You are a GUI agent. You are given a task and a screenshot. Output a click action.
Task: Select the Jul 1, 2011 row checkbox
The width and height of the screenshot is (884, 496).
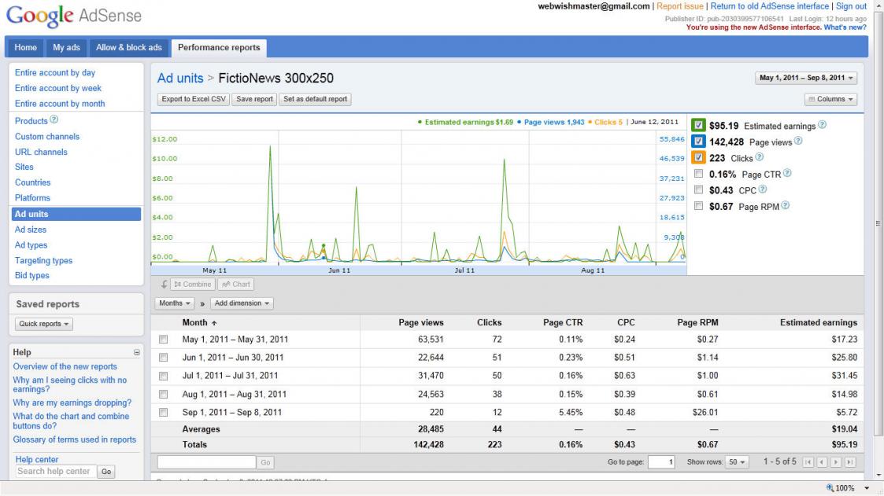pos(164,376)
